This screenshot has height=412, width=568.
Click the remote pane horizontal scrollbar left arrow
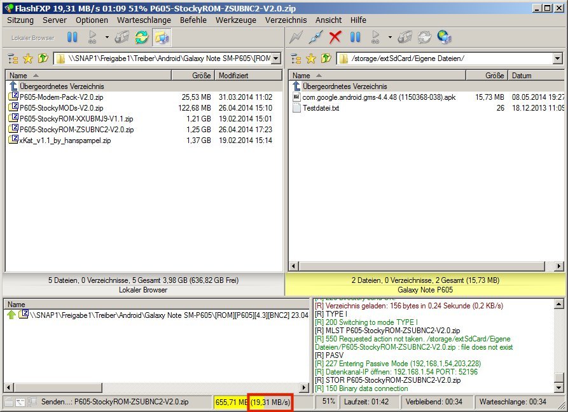tap(294, 266)
